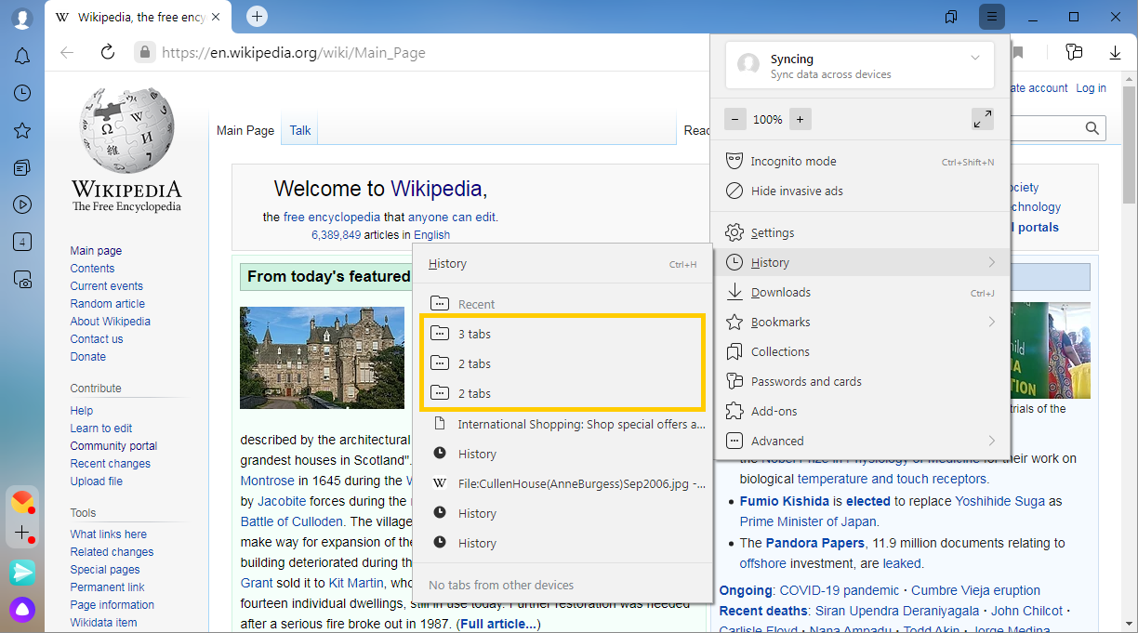Go back with the arrow button
Image resolution: width=1138 pixels, height=633 pixels.
[67, 52]
